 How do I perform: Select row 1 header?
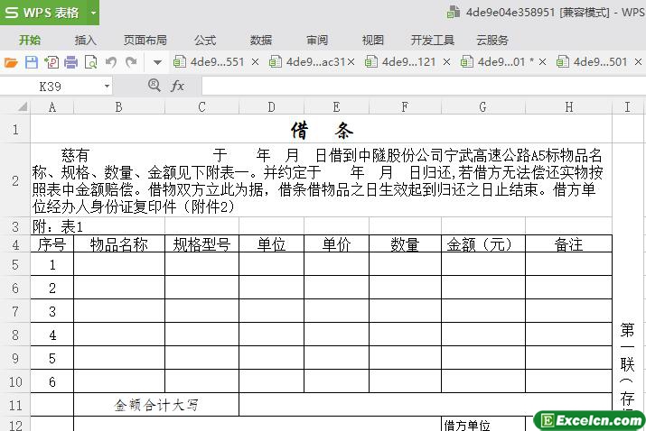(15, 129)
